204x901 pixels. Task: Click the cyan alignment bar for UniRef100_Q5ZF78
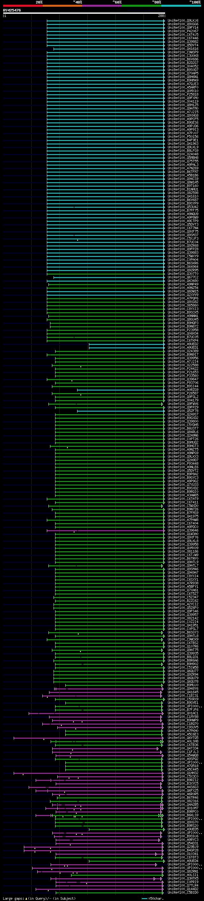121,411
